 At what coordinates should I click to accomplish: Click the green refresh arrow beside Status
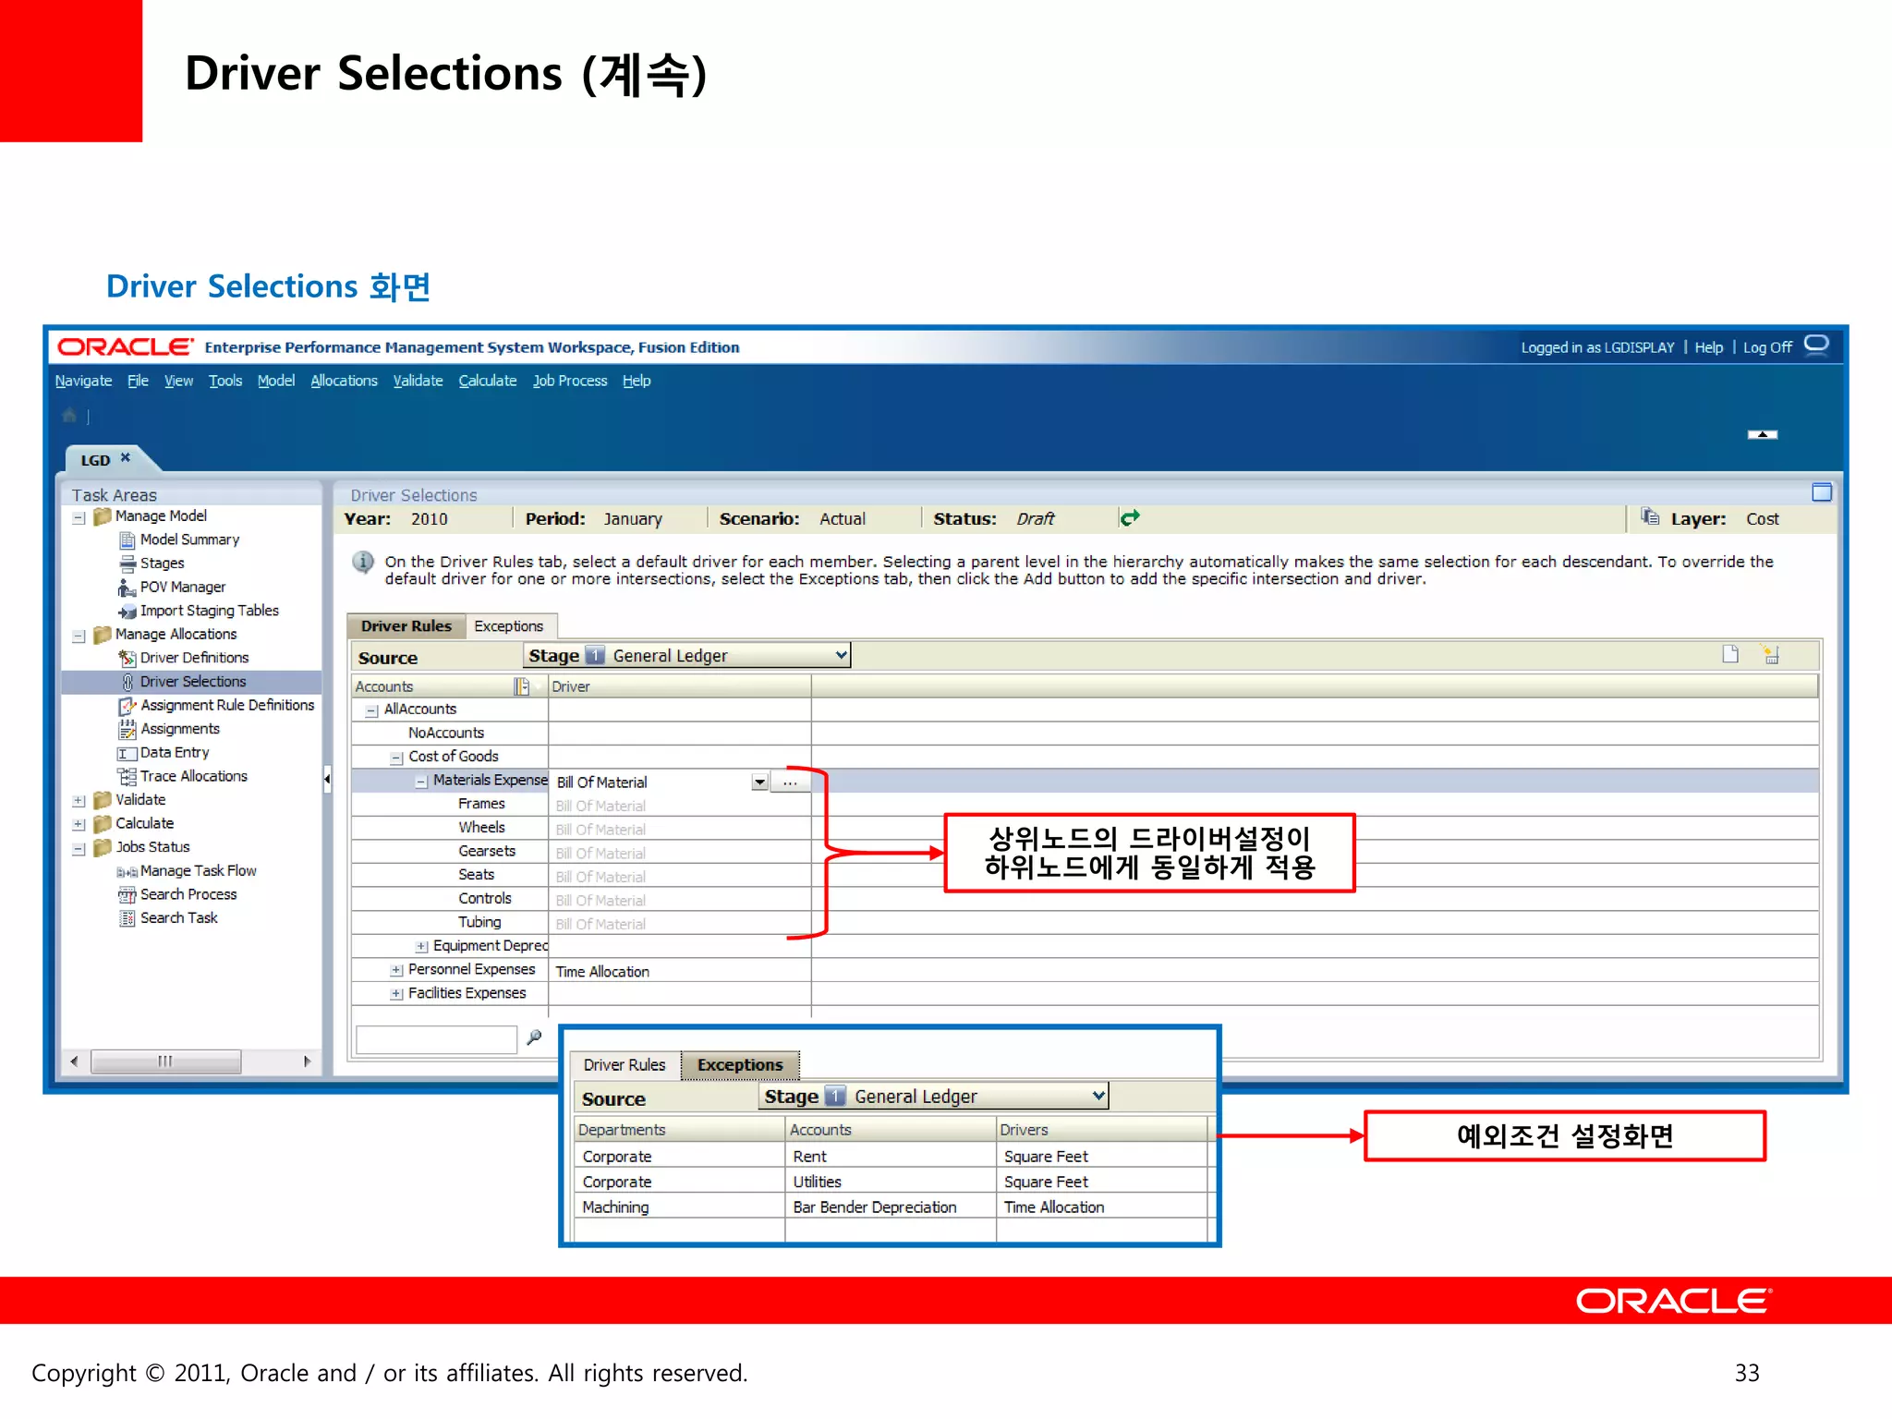pyautogui.click(x=1129, y=518)
